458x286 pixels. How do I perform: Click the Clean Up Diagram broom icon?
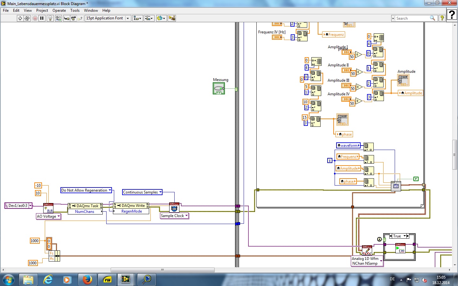pos(172,18)
